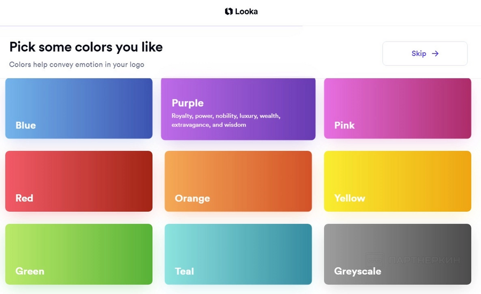Viewport: 481px width, 294px height.
Task: Click the Greyscale label text
Action: click(x=358, y=272)
